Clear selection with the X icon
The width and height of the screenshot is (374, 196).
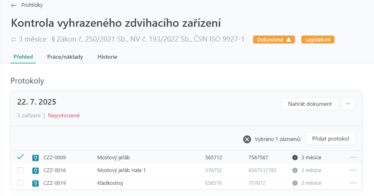[x=247, y=139]
